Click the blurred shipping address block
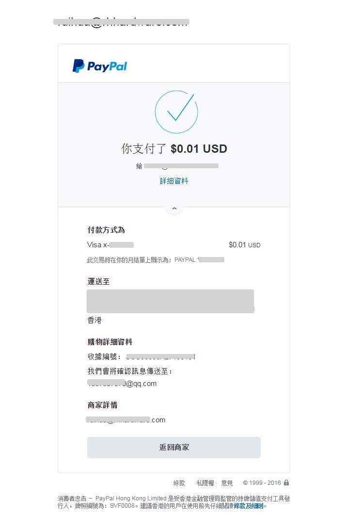The width and height of the screenshot is (345, 530). [x=171, y=301]
